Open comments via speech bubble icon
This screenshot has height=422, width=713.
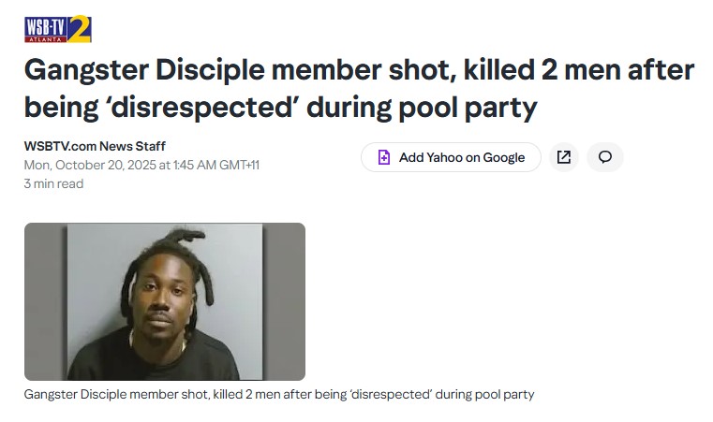[x=604, y=157]
